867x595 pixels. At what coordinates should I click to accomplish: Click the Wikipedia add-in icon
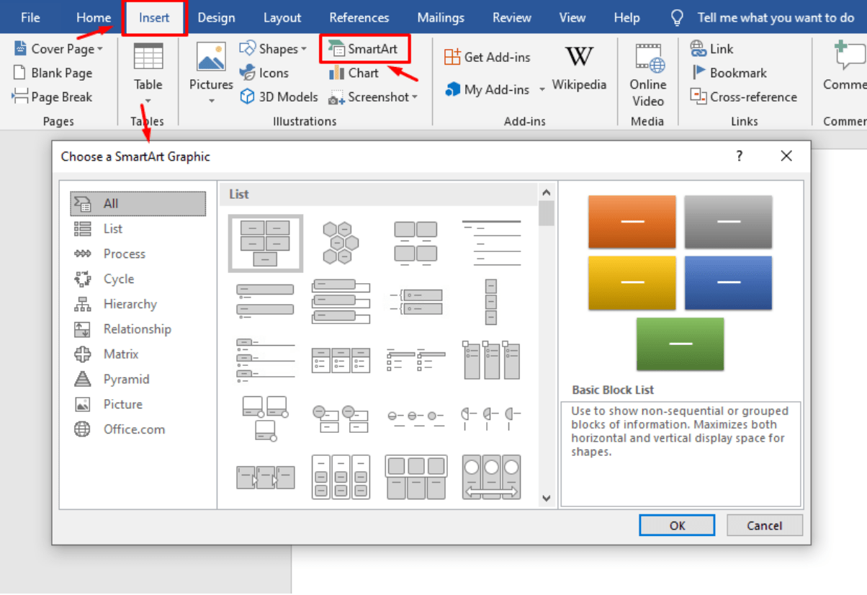579,58
